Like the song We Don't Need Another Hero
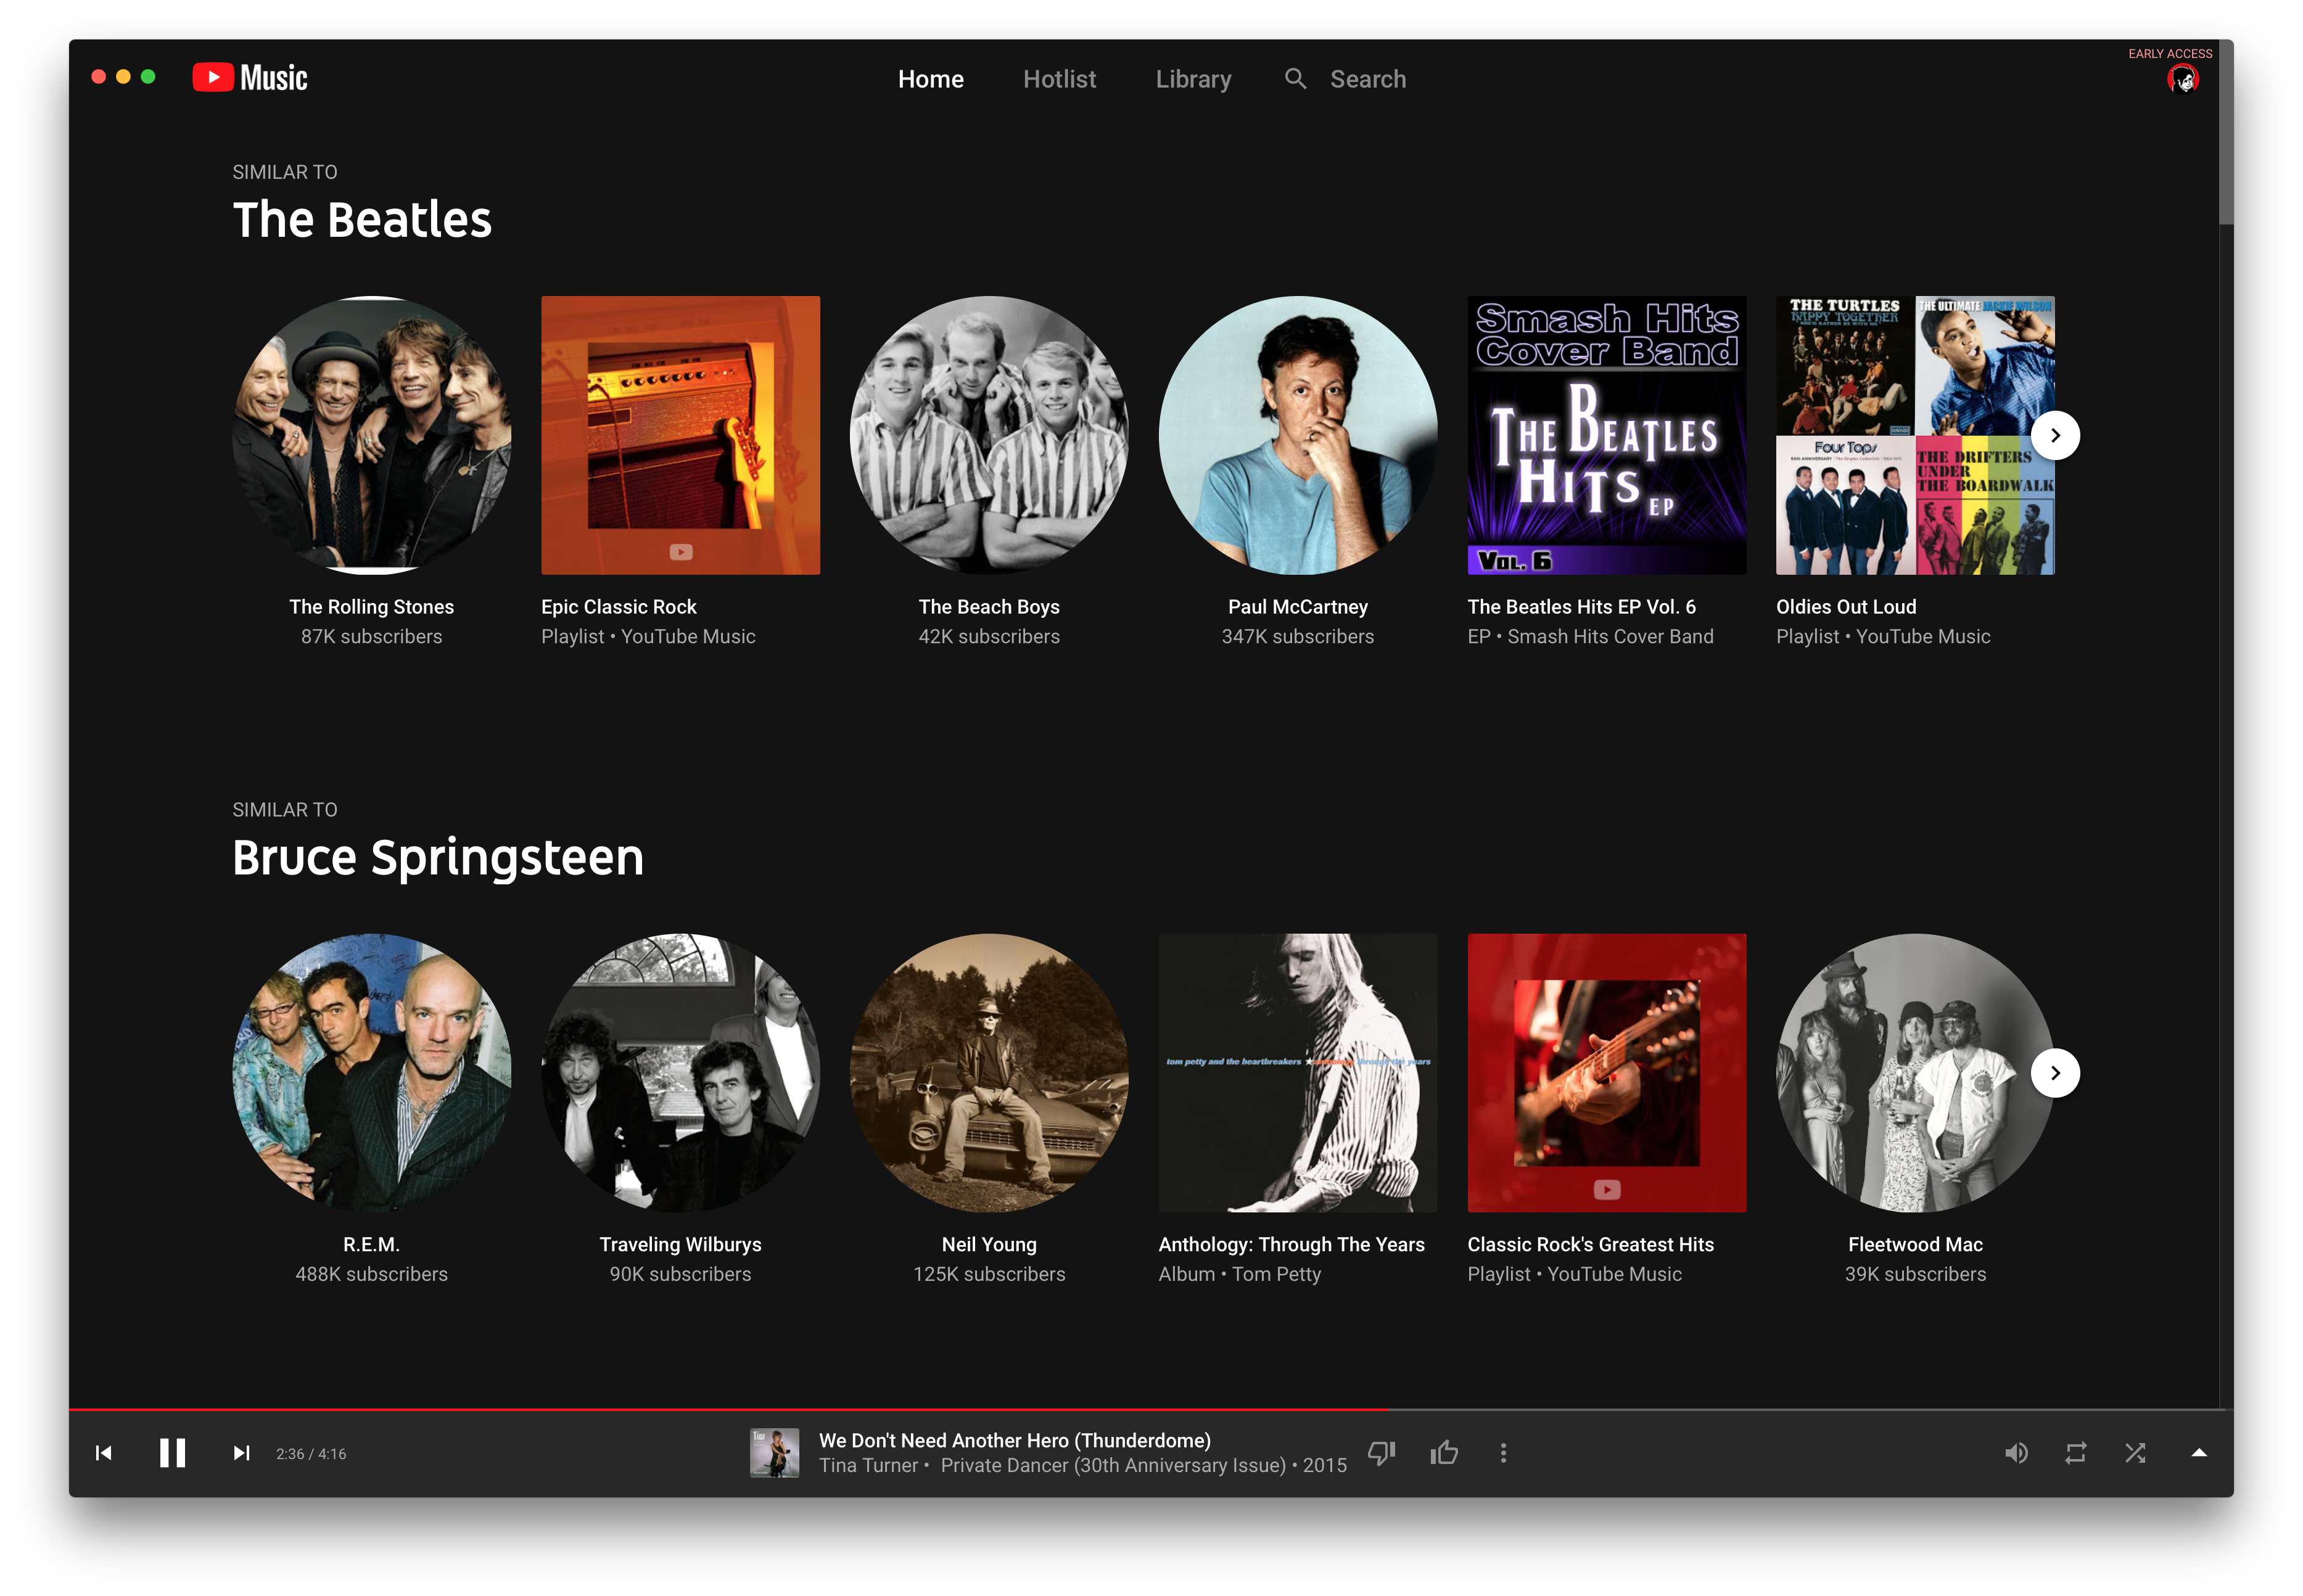2303x1596 pixels. 1443,1452
